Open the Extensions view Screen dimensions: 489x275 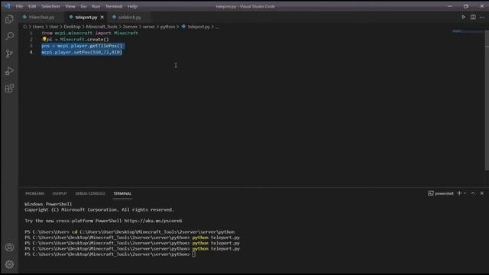coord(9,89)
